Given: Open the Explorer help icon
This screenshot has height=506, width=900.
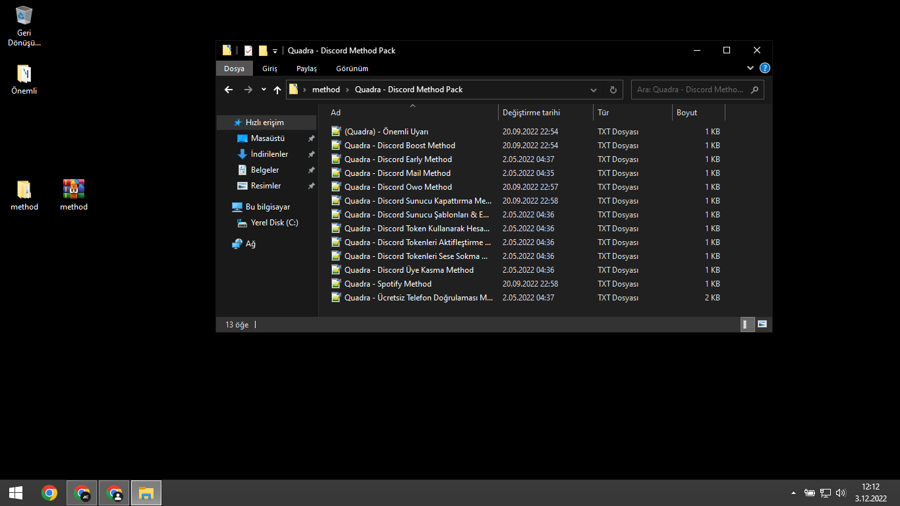Looking at the screenshot, I should coord(764,68).
